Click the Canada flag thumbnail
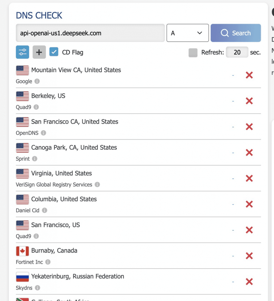 (23, 251)
